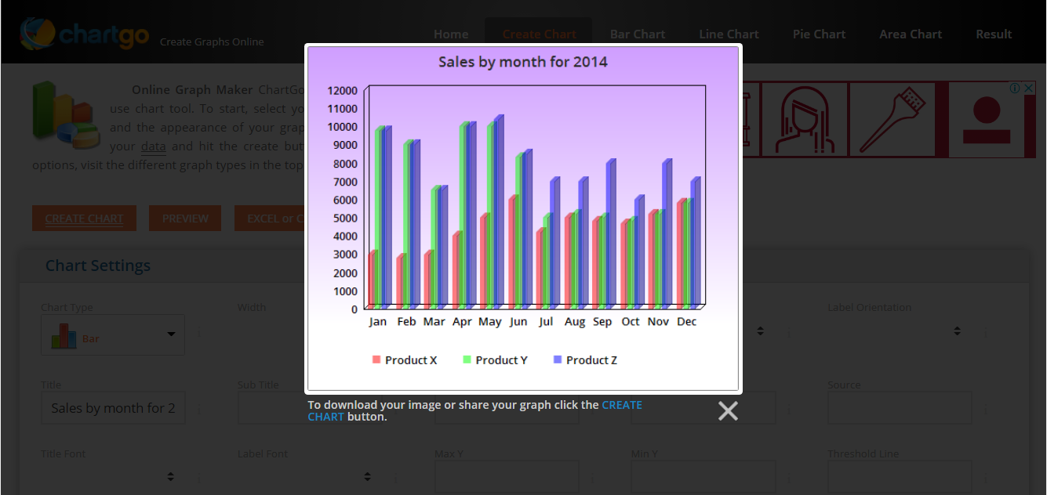This screenshot has height=495, width=1047.
Task: Open the Create Chart menu item
Action: click(x=539, y=34)
